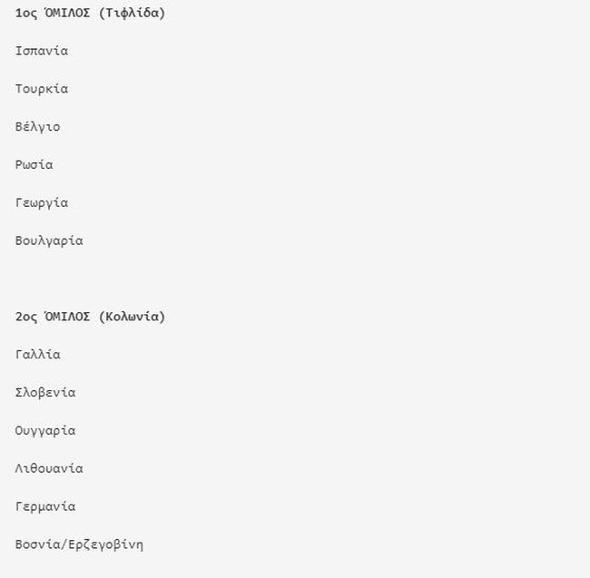Click the 1ος ordinal in first heading
The width and height of the screenshot is (590, 578).
(x=26, y=14)
